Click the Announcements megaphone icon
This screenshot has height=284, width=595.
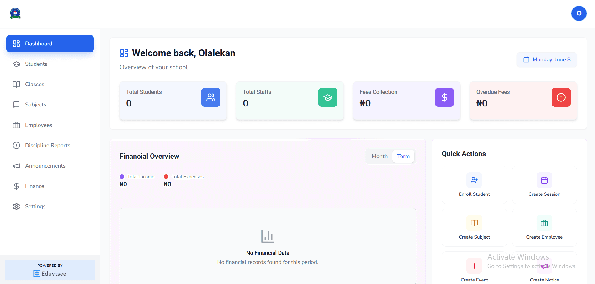[x=16, y=166]
